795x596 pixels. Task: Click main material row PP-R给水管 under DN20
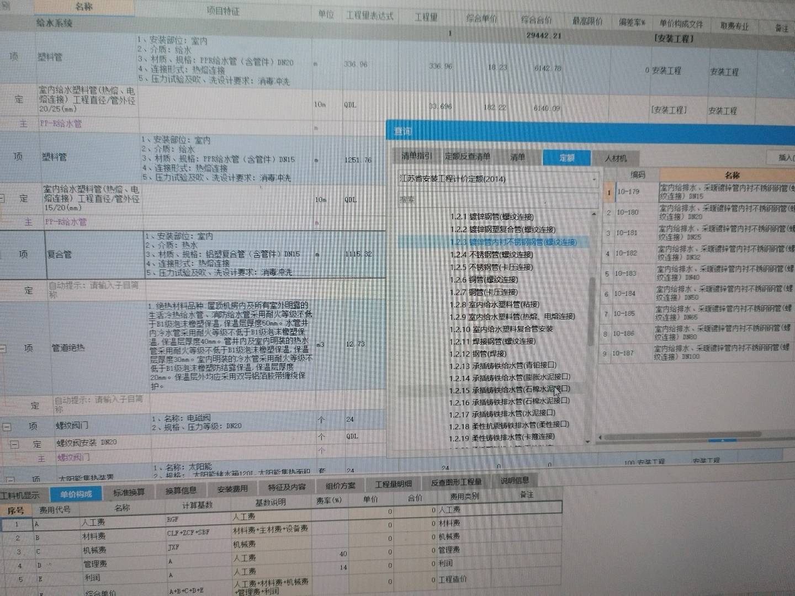point(61,124)
